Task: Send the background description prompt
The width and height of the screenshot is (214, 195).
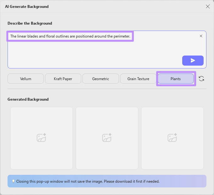Action: tap(193, 61)
